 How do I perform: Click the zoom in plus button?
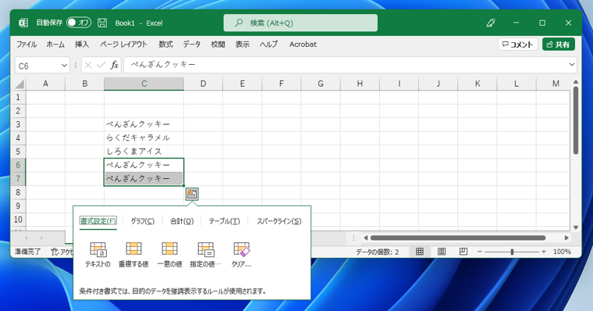(544, 252)
